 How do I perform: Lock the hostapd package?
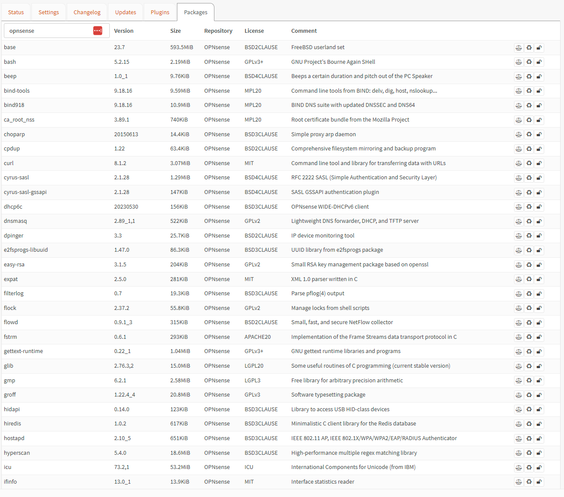[539, 439]
